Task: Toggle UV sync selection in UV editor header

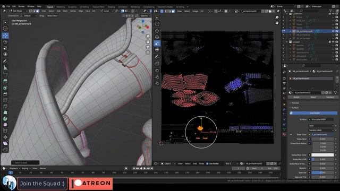Action: [x=161, y=11]
